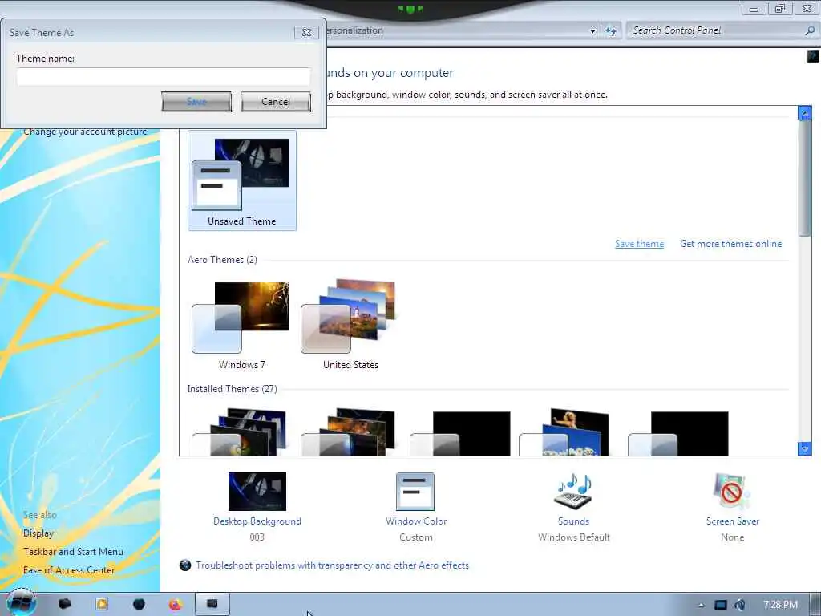Screen dimensions: 821x616
Task: Open Ease of Access Center link
Action: tap(69, 570)
